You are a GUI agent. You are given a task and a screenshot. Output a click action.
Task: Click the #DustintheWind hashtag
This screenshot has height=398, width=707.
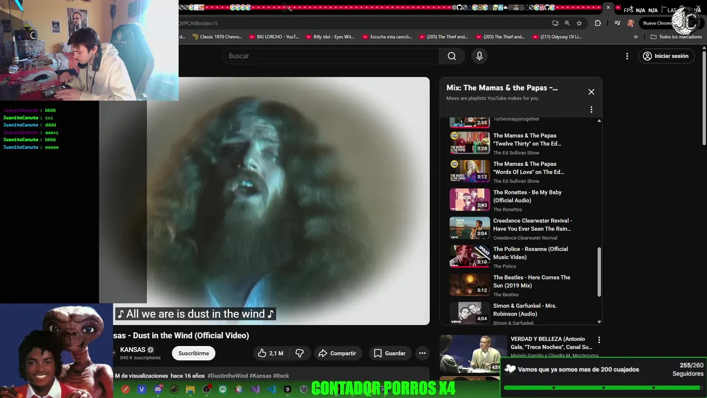(228, 376)
